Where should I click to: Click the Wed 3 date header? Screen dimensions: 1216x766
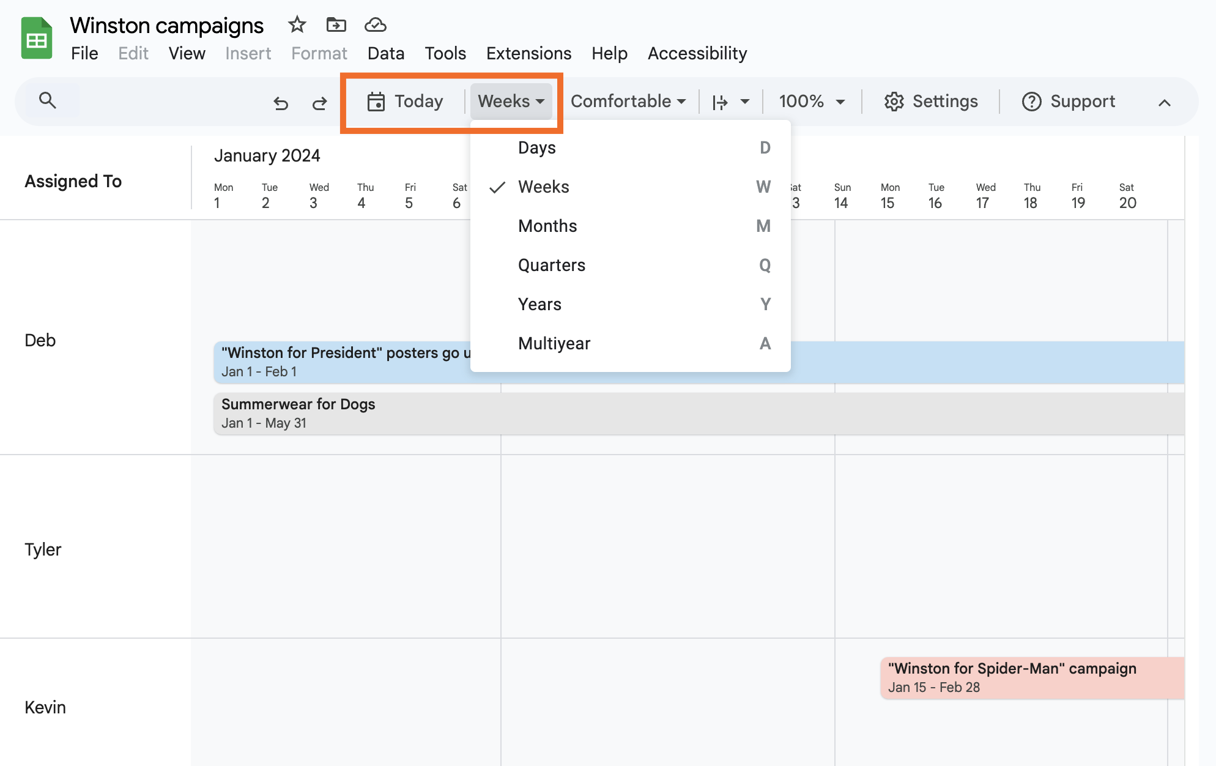pyautogui.click(x=319, y=196)
